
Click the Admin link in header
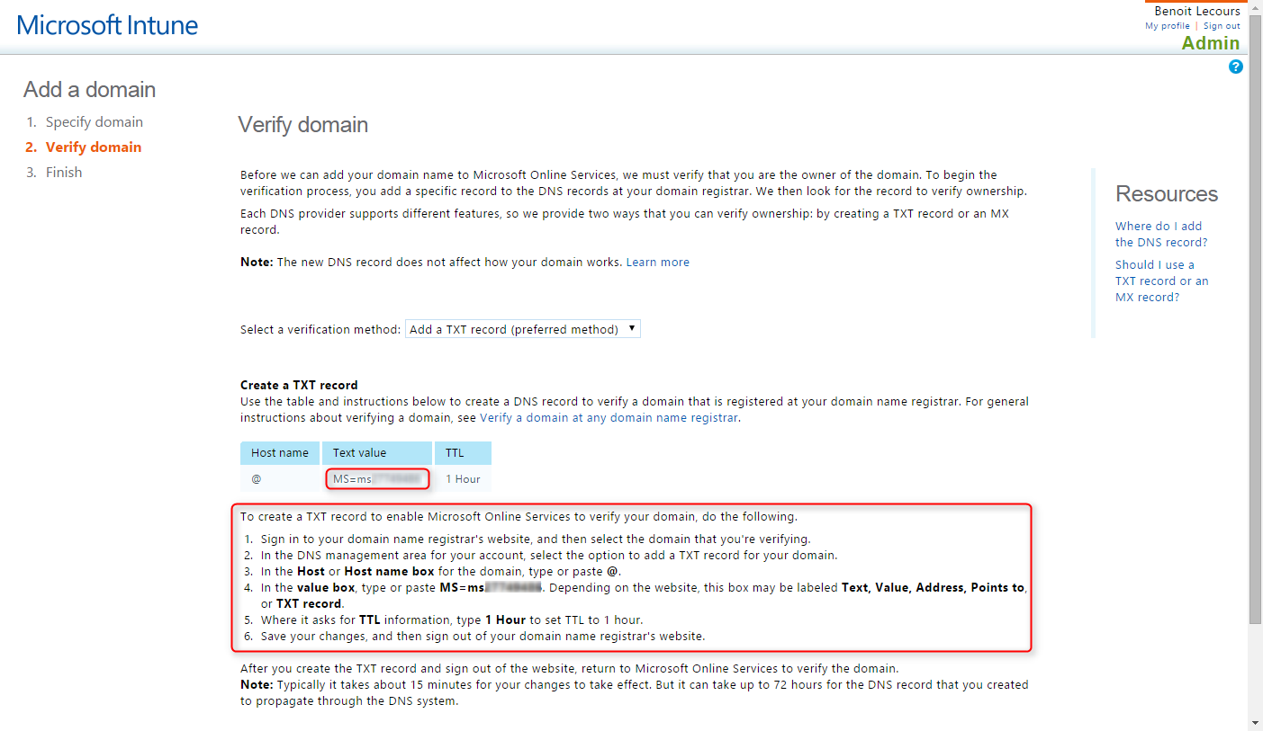pyautogui.click(x=1211, y=43)
